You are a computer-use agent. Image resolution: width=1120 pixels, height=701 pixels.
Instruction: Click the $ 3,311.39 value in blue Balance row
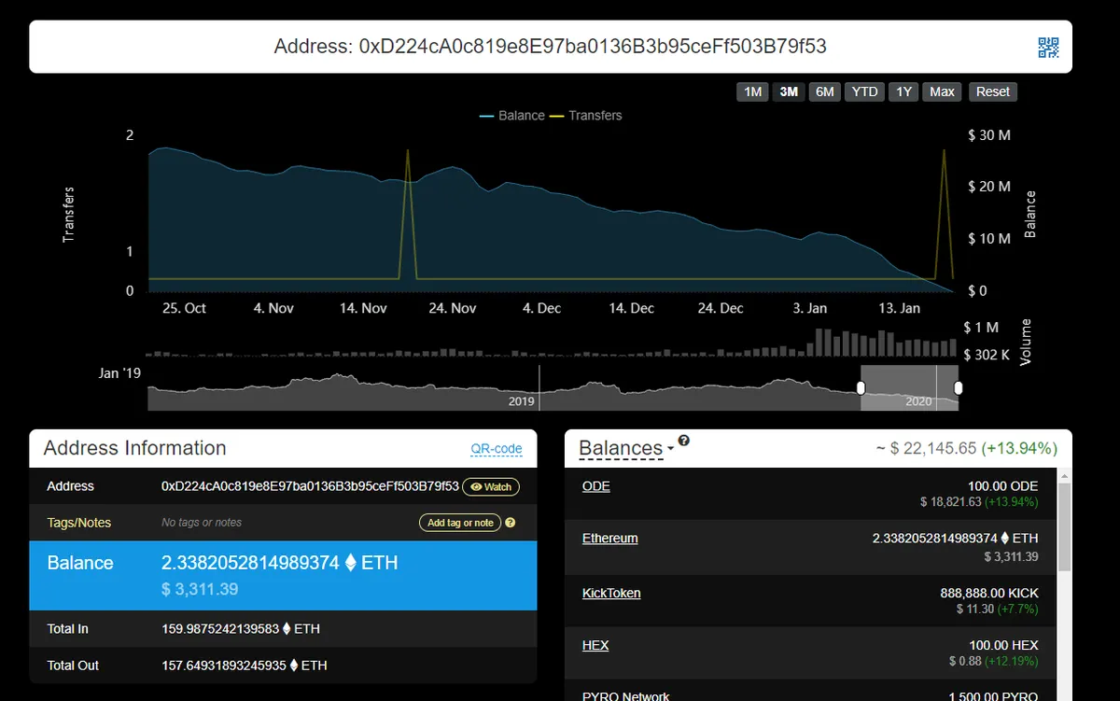click(200, 589)
